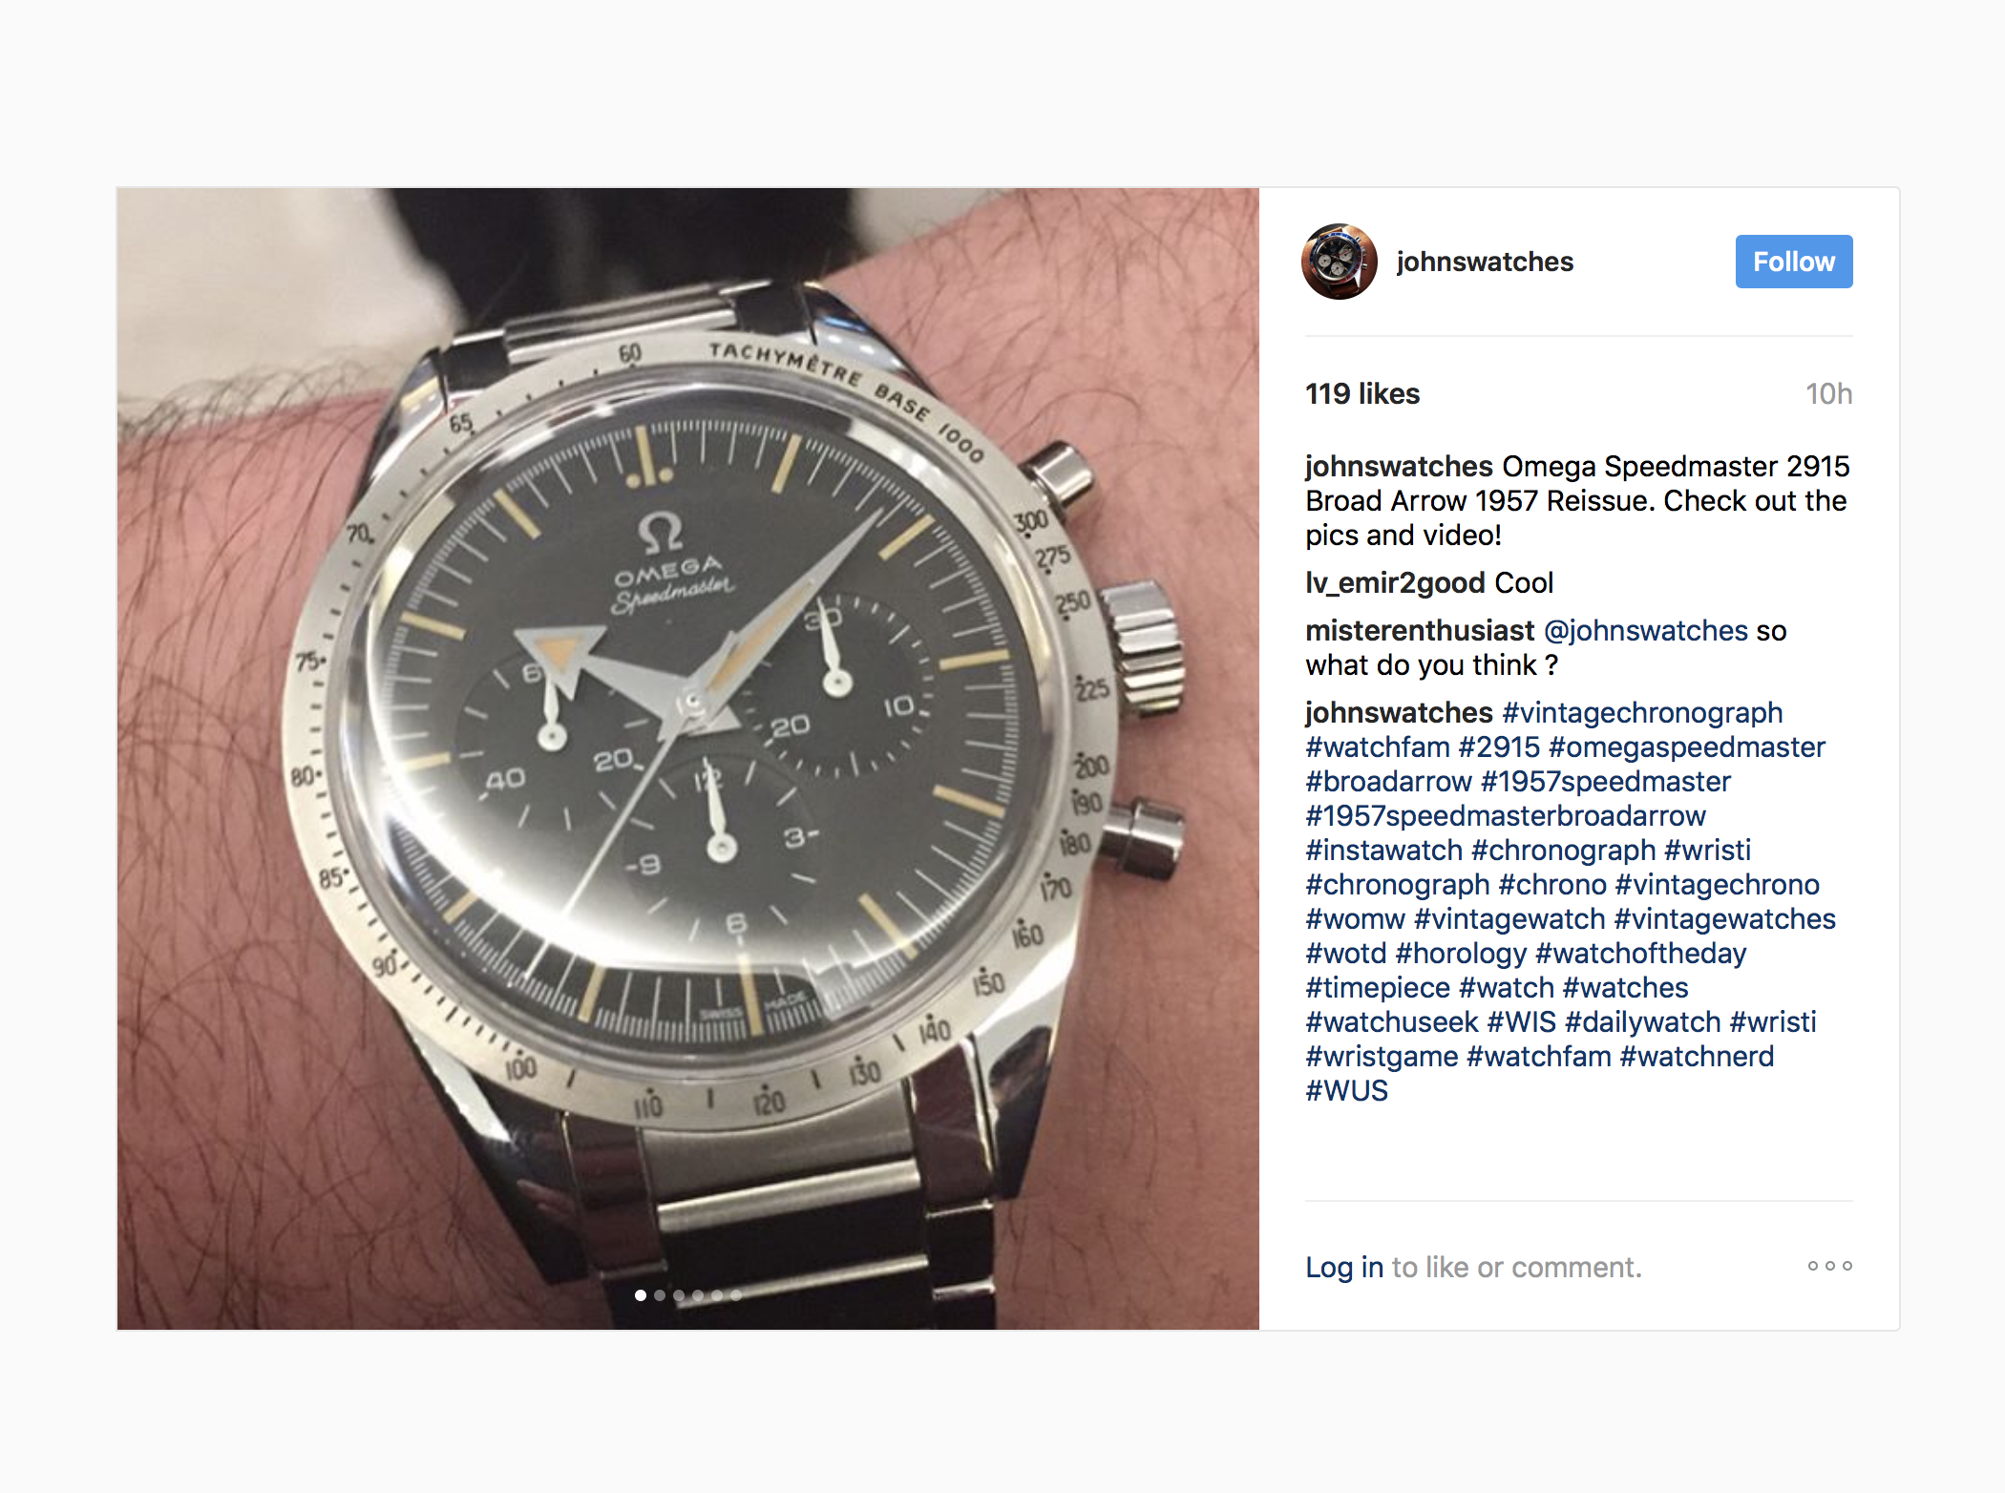Jump to the fourth carousel dot

tap(698, 1295)
